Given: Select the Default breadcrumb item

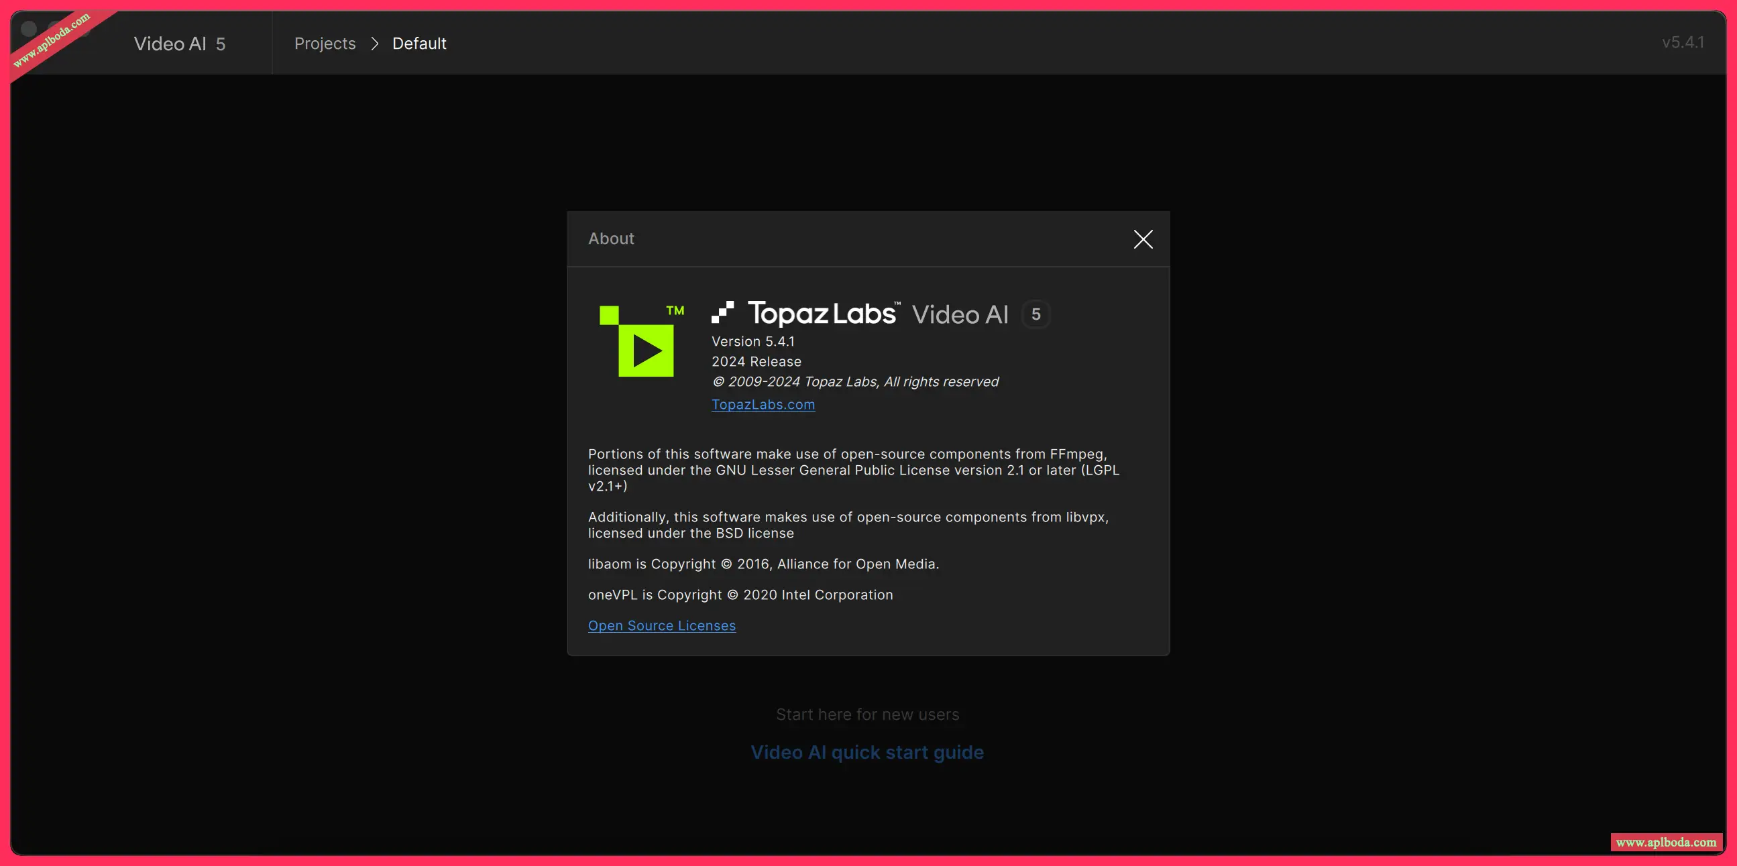Looking at the screenshot, I should 418,44.
